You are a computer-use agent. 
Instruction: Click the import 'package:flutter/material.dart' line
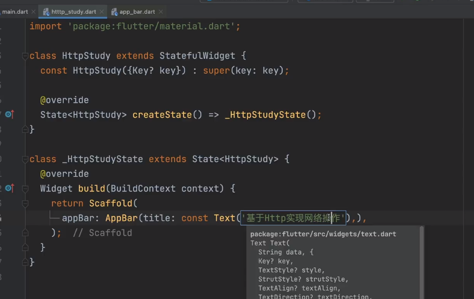pyautogui.click(x=135, y=26)
